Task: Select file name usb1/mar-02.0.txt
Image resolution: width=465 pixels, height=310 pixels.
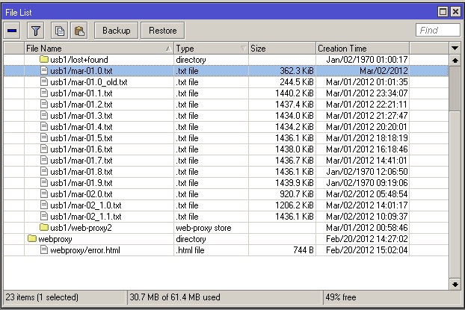Action: tap(81, 194)
